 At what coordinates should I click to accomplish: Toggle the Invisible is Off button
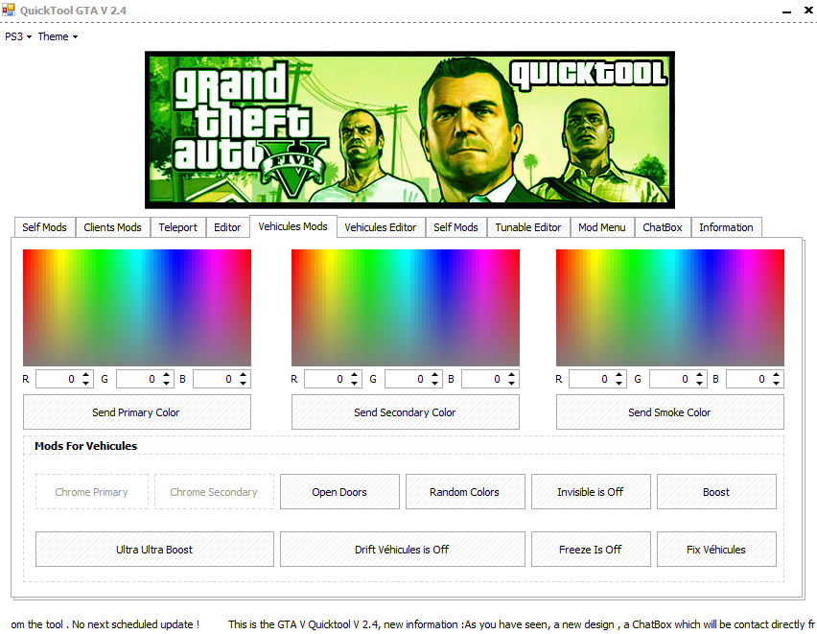(x=591, y=492)
